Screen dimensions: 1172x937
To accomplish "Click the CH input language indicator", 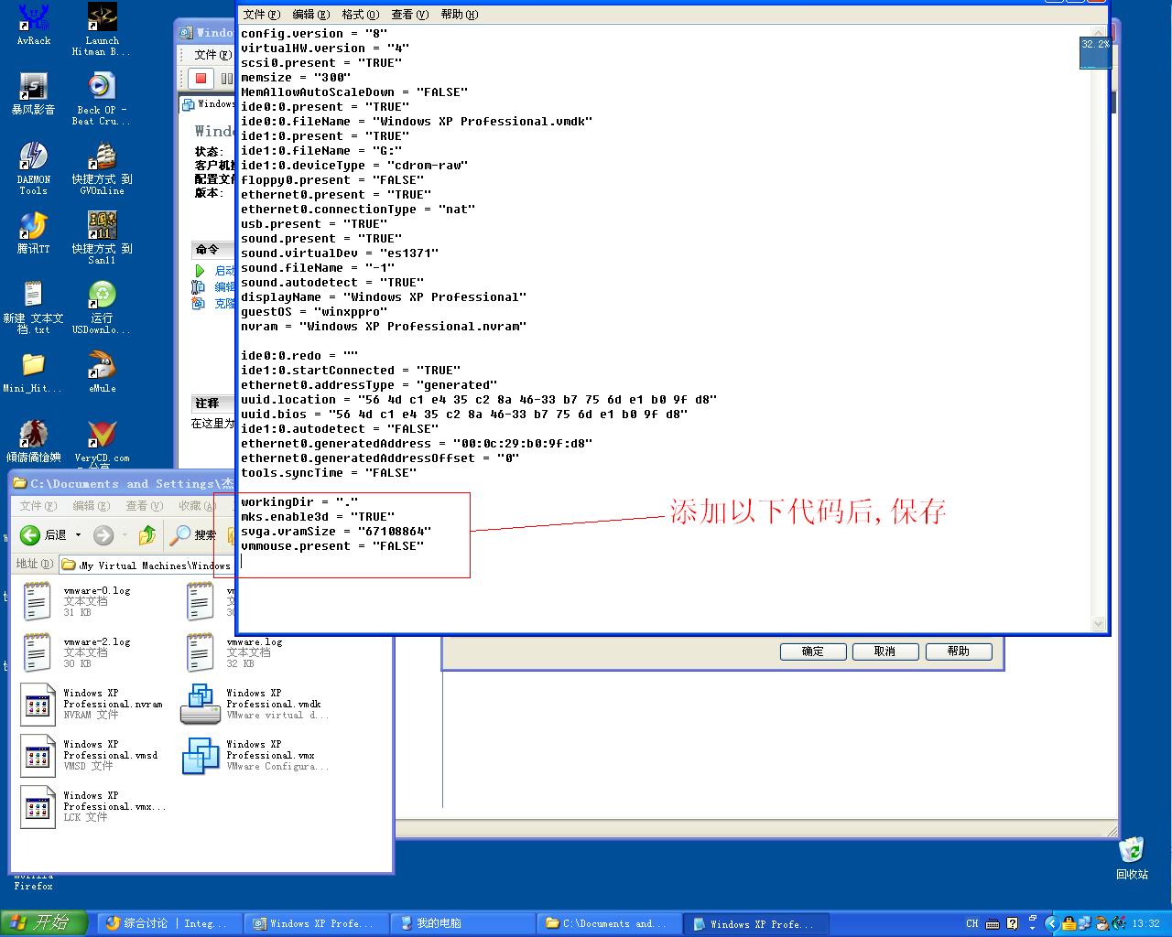I will coord(972,923).
